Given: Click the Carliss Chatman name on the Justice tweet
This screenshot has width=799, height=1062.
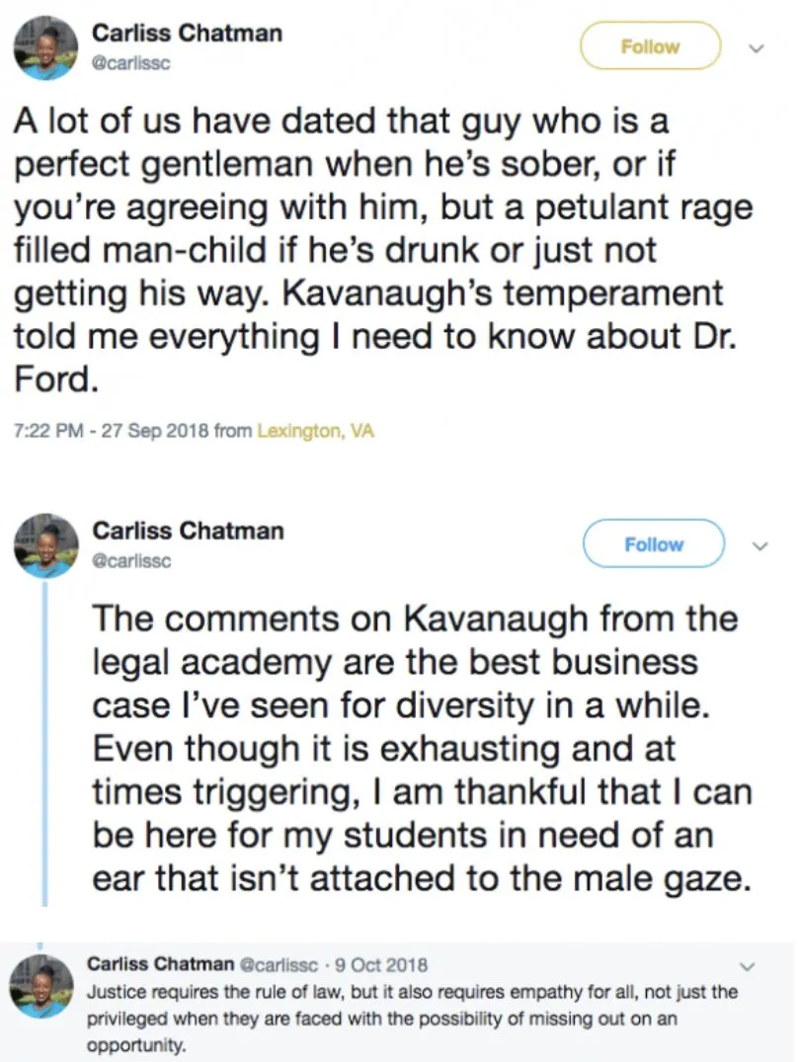Looking at the screenshot, I should [161, 964].
